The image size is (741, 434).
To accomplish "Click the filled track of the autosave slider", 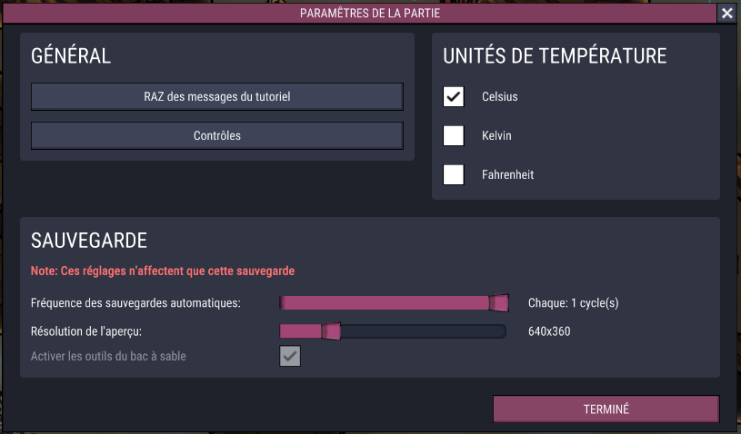I will (x=382, y=302).
